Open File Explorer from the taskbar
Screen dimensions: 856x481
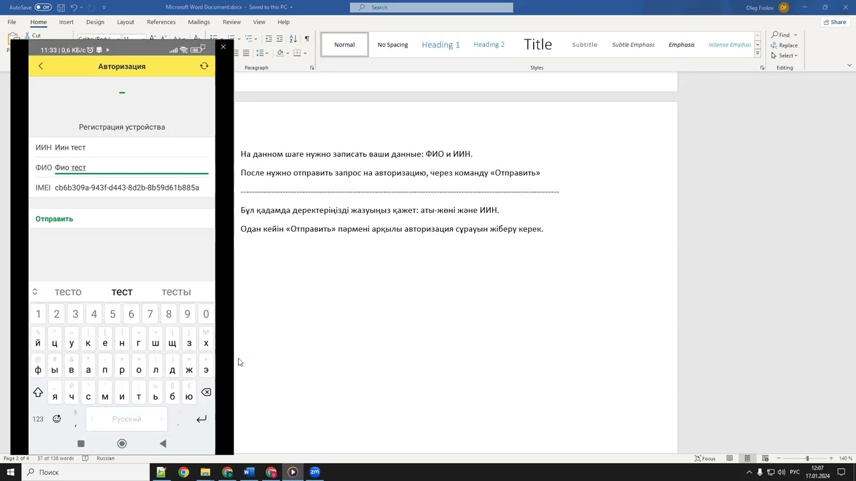(x=205, y=472)
